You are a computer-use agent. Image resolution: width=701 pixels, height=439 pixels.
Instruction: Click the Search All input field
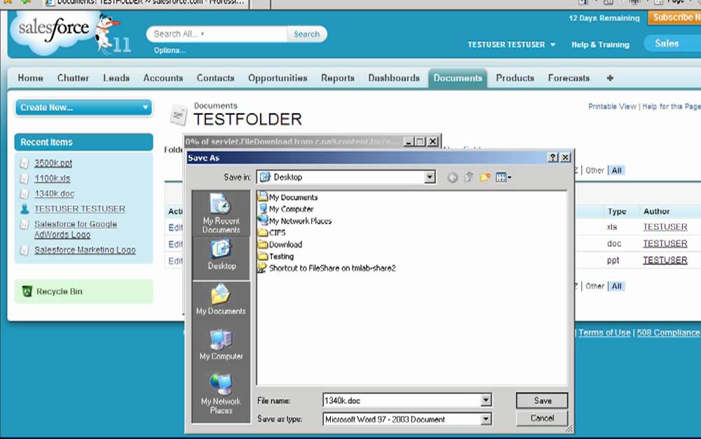[219, 34]
